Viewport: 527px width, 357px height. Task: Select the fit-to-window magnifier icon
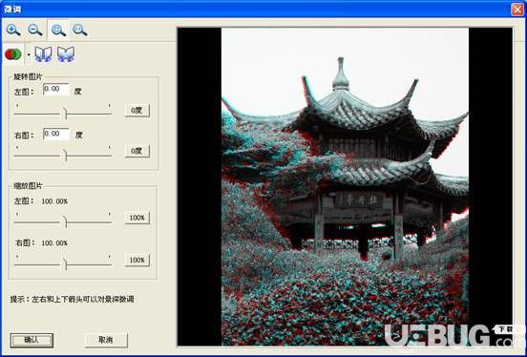click(58, 30)
